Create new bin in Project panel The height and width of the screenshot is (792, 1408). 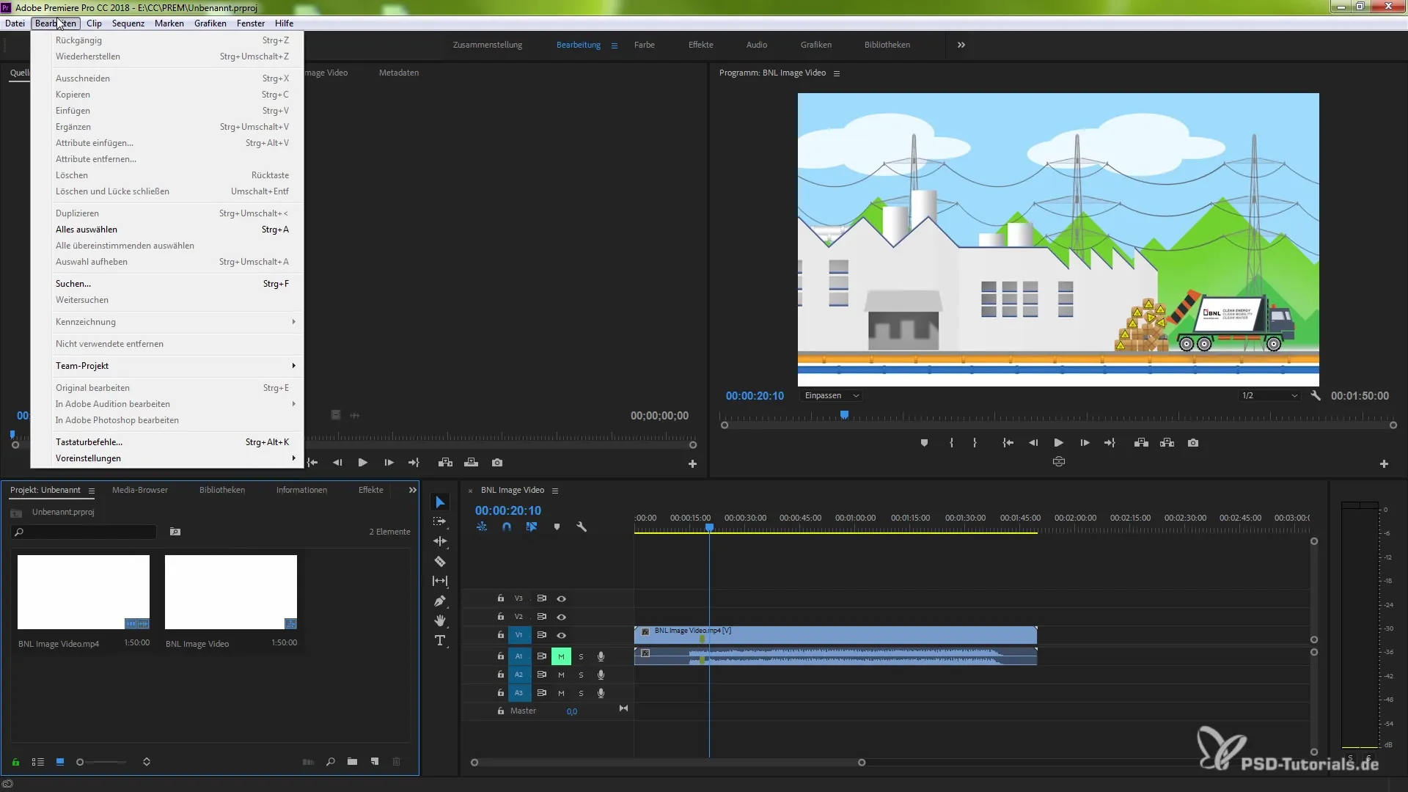pos(352,762)
